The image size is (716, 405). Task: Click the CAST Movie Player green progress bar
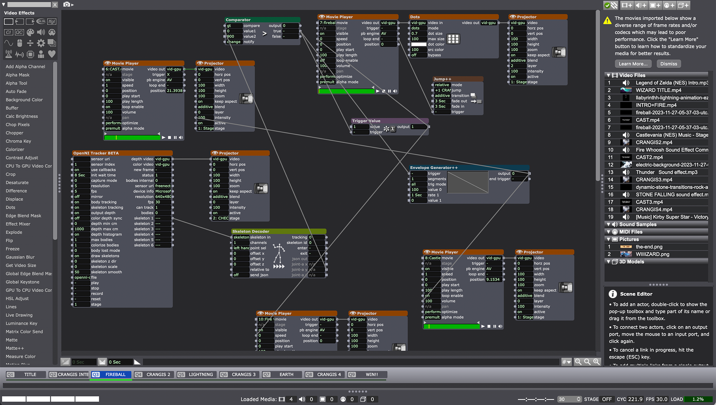[x=132, y=137]
